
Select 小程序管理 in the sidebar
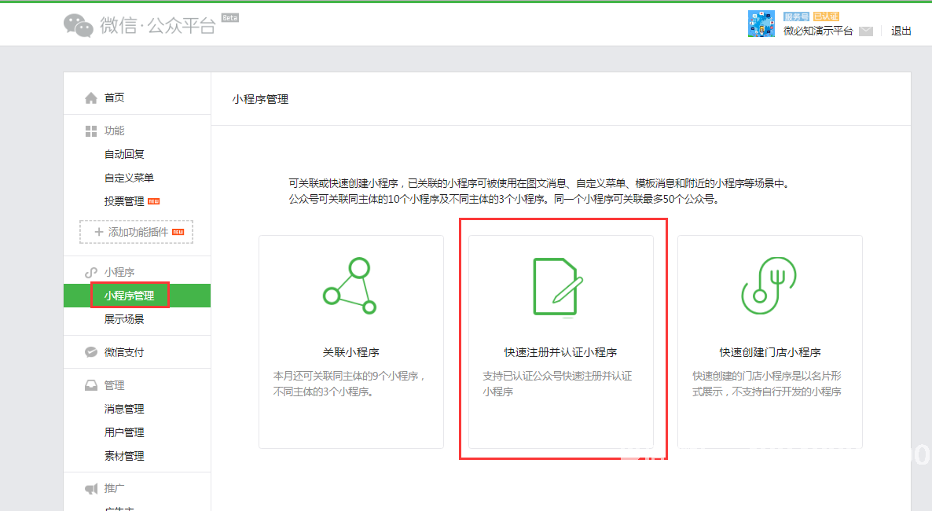point(129,296)
